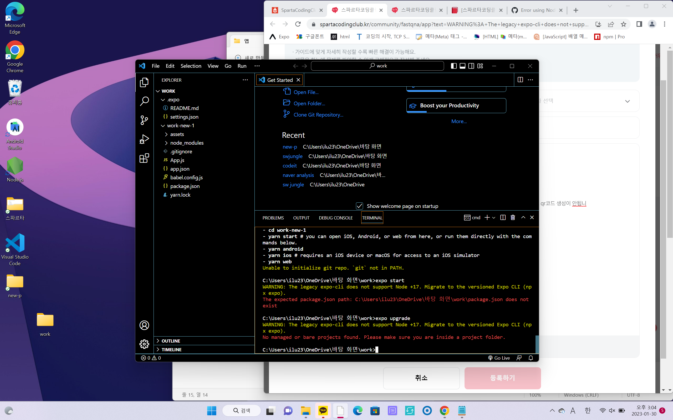Split the terminal panel
Screen dimensions: 673x420
[503, 218]
